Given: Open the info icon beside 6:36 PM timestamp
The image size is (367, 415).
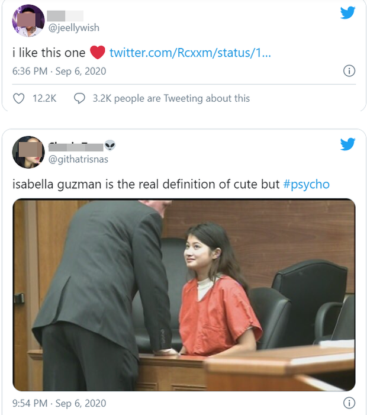Looking at the screenshot, I should [349, 71].
